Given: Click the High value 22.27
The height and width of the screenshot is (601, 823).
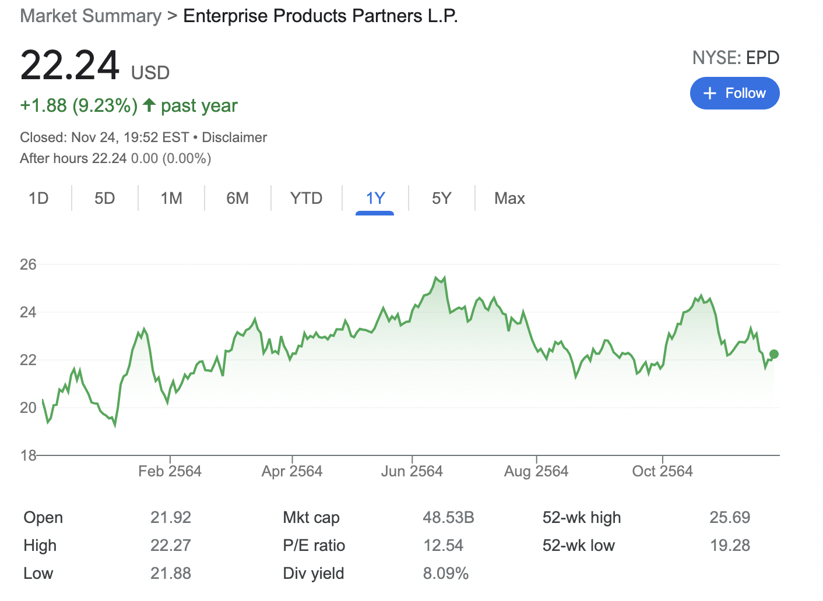Looking at the screenshot, I should (x=171, y=545).
